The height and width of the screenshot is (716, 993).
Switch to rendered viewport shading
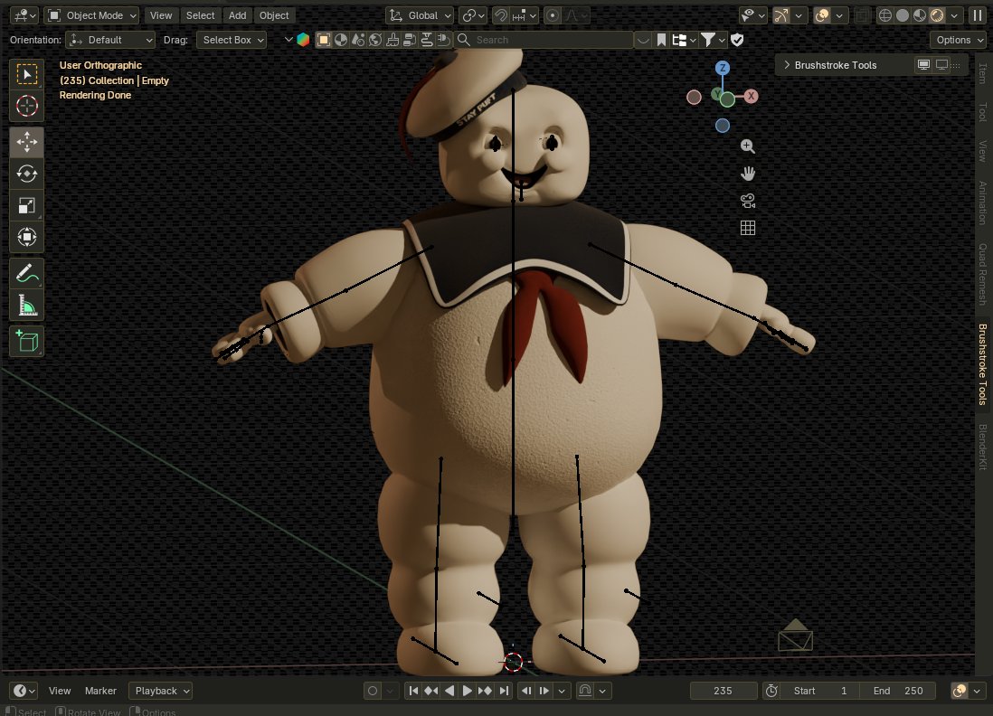[937, 16]
